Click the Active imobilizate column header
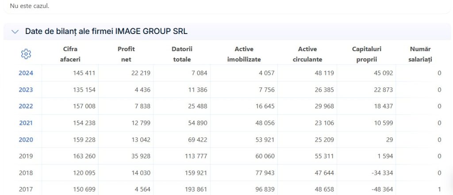The image size is (453, 195). [x=244, y=54]
